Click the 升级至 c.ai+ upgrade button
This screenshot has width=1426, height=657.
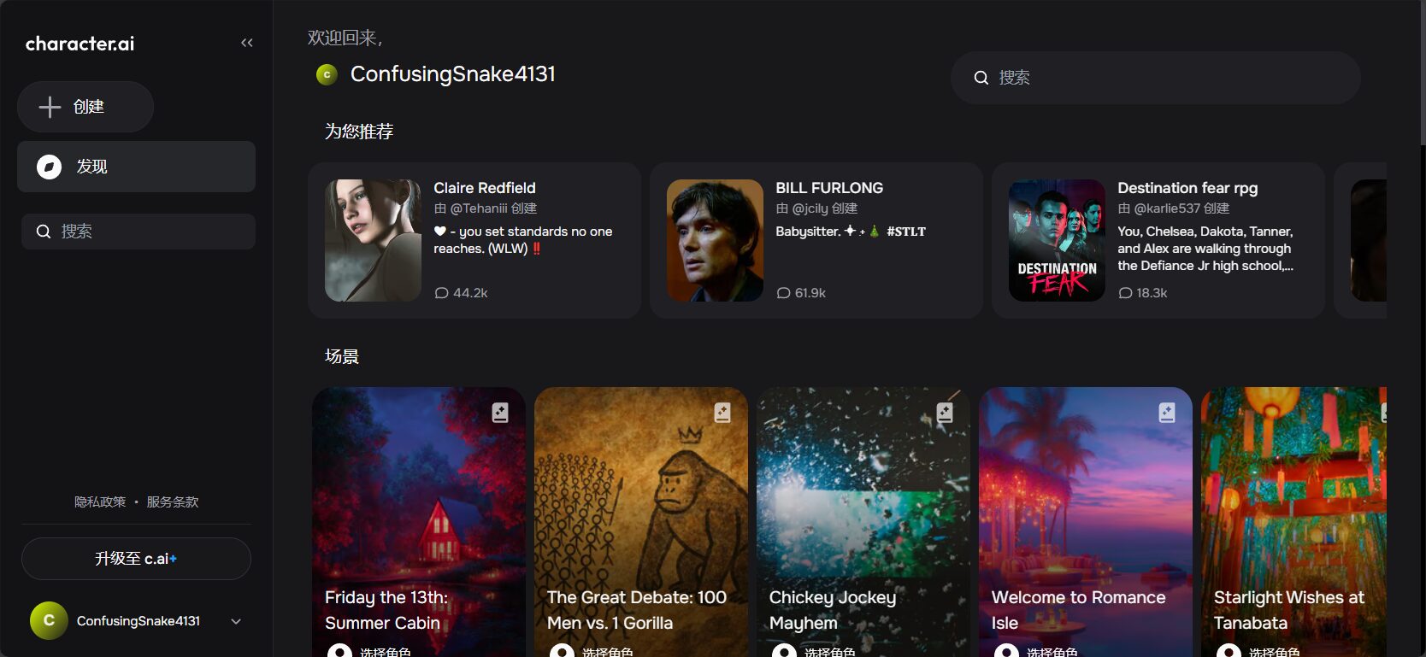(x=136, y=559)
